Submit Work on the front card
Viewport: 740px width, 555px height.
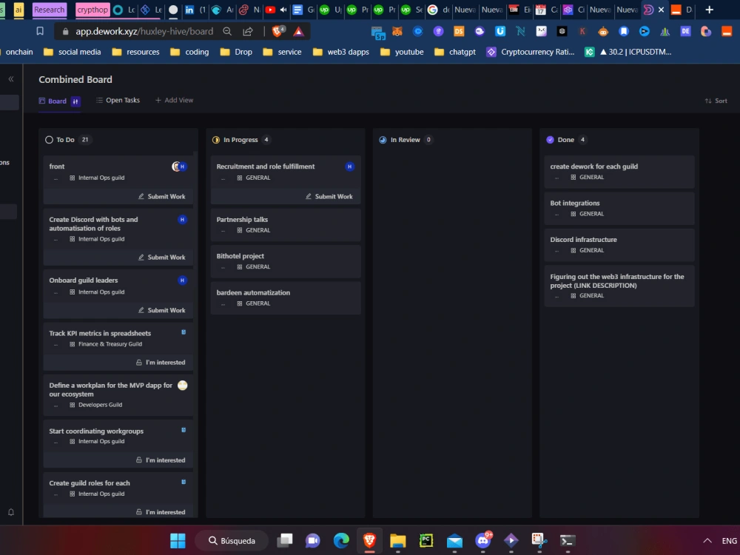[162, 196]
